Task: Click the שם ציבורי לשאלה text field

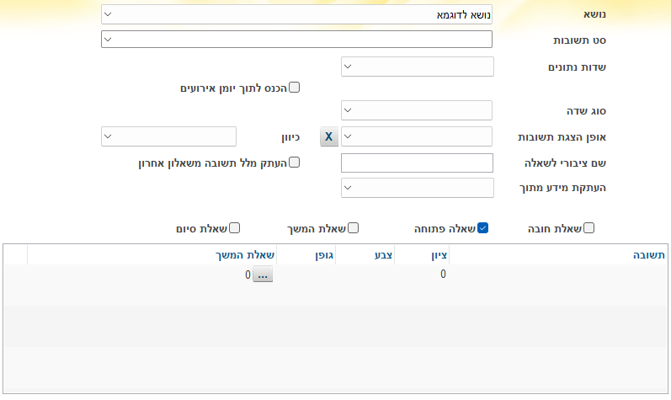Action: [x=418, y=163]
